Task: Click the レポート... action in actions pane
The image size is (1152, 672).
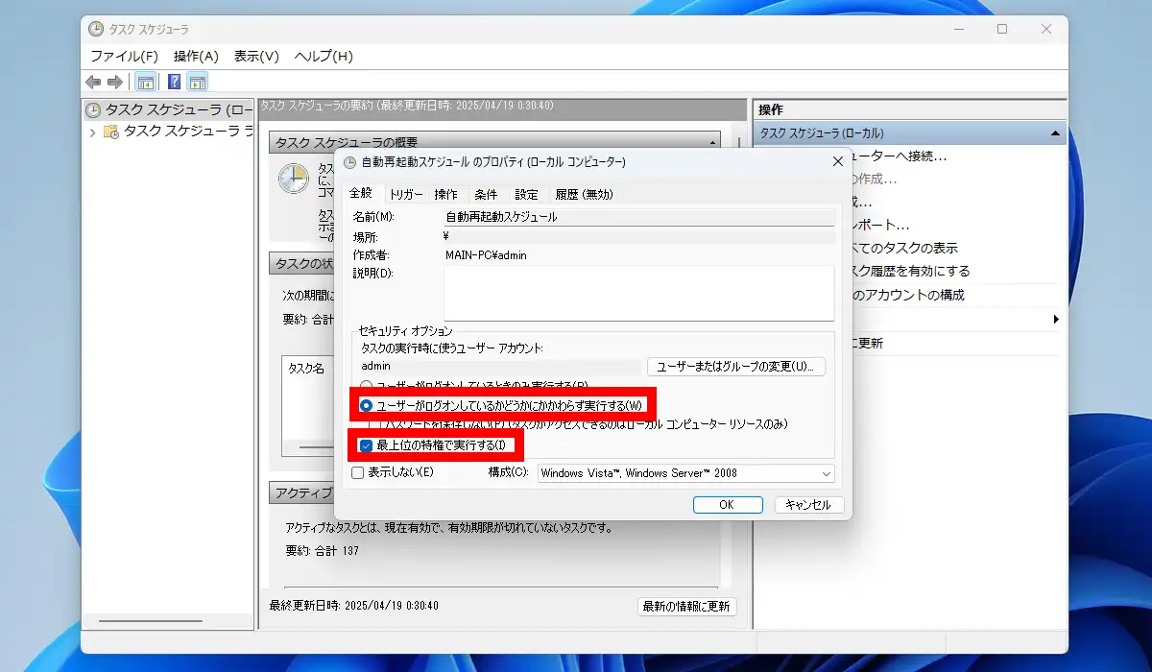Action: (x=880, y=225)
